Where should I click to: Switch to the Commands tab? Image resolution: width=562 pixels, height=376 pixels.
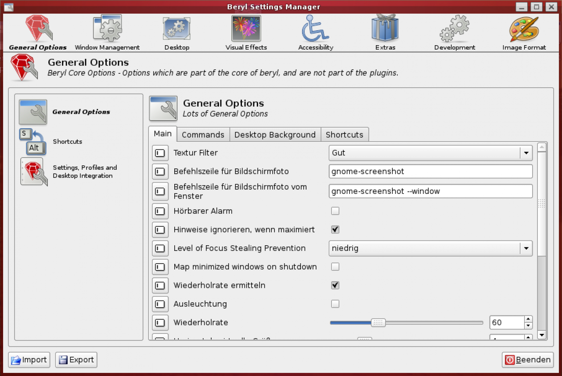click(203, 135)
